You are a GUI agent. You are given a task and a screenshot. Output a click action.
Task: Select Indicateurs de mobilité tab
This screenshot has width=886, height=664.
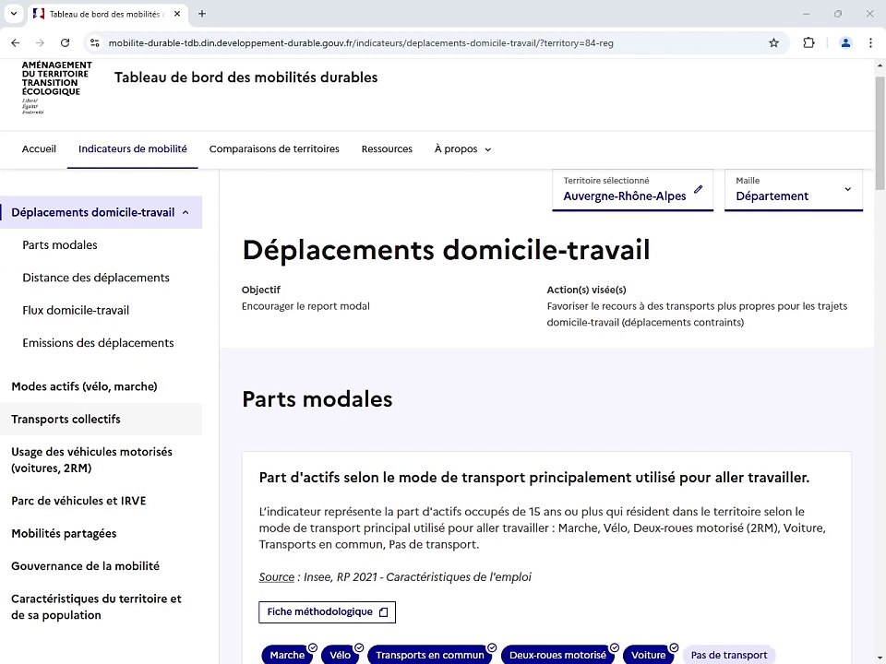click(x=133, y=149)
